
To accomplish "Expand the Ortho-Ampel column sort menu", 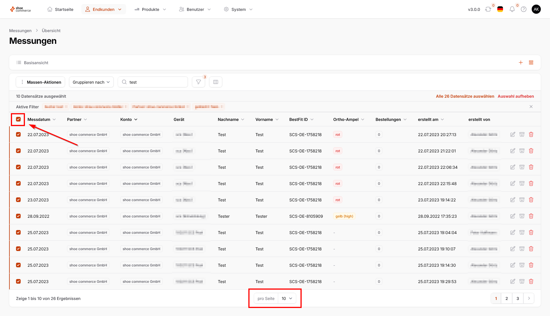I will point(363,119).
